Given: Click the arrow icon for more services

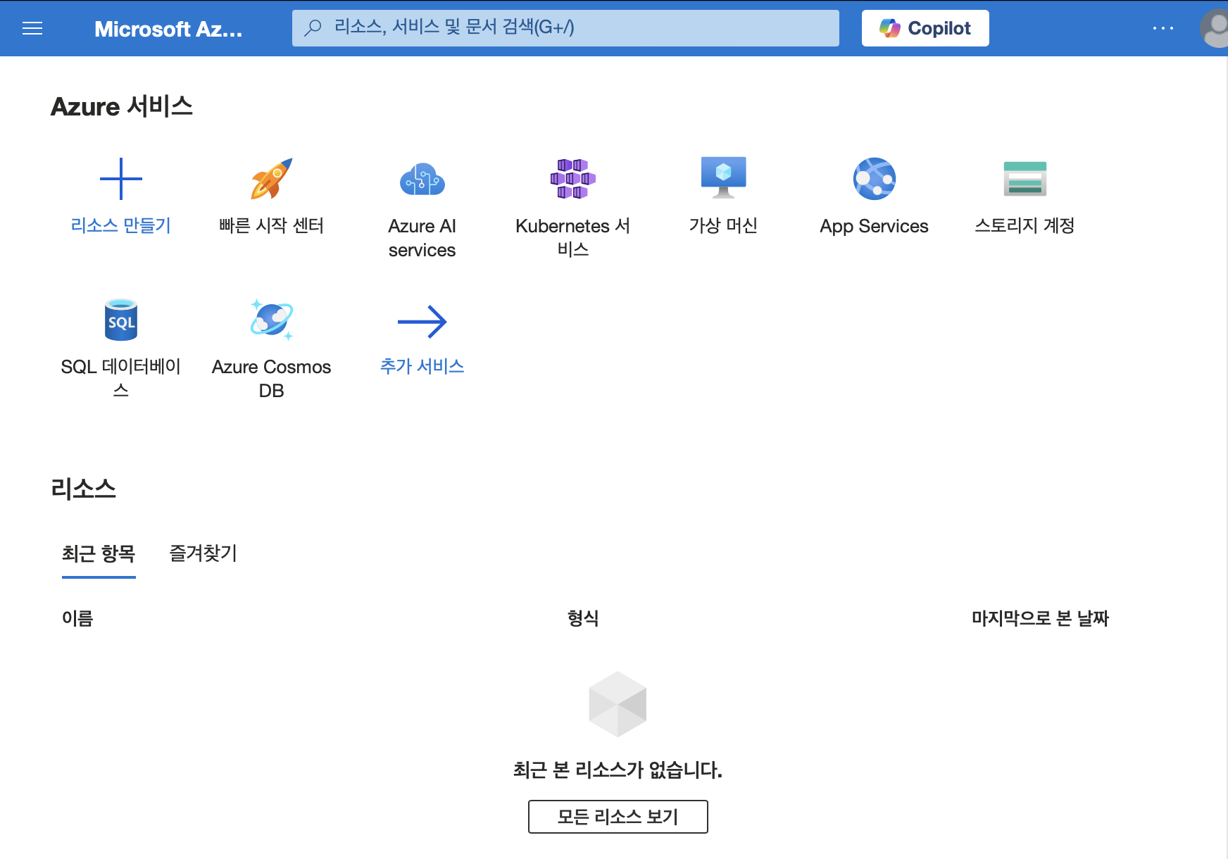Looking at the screenshot, I should click(422, 322).
